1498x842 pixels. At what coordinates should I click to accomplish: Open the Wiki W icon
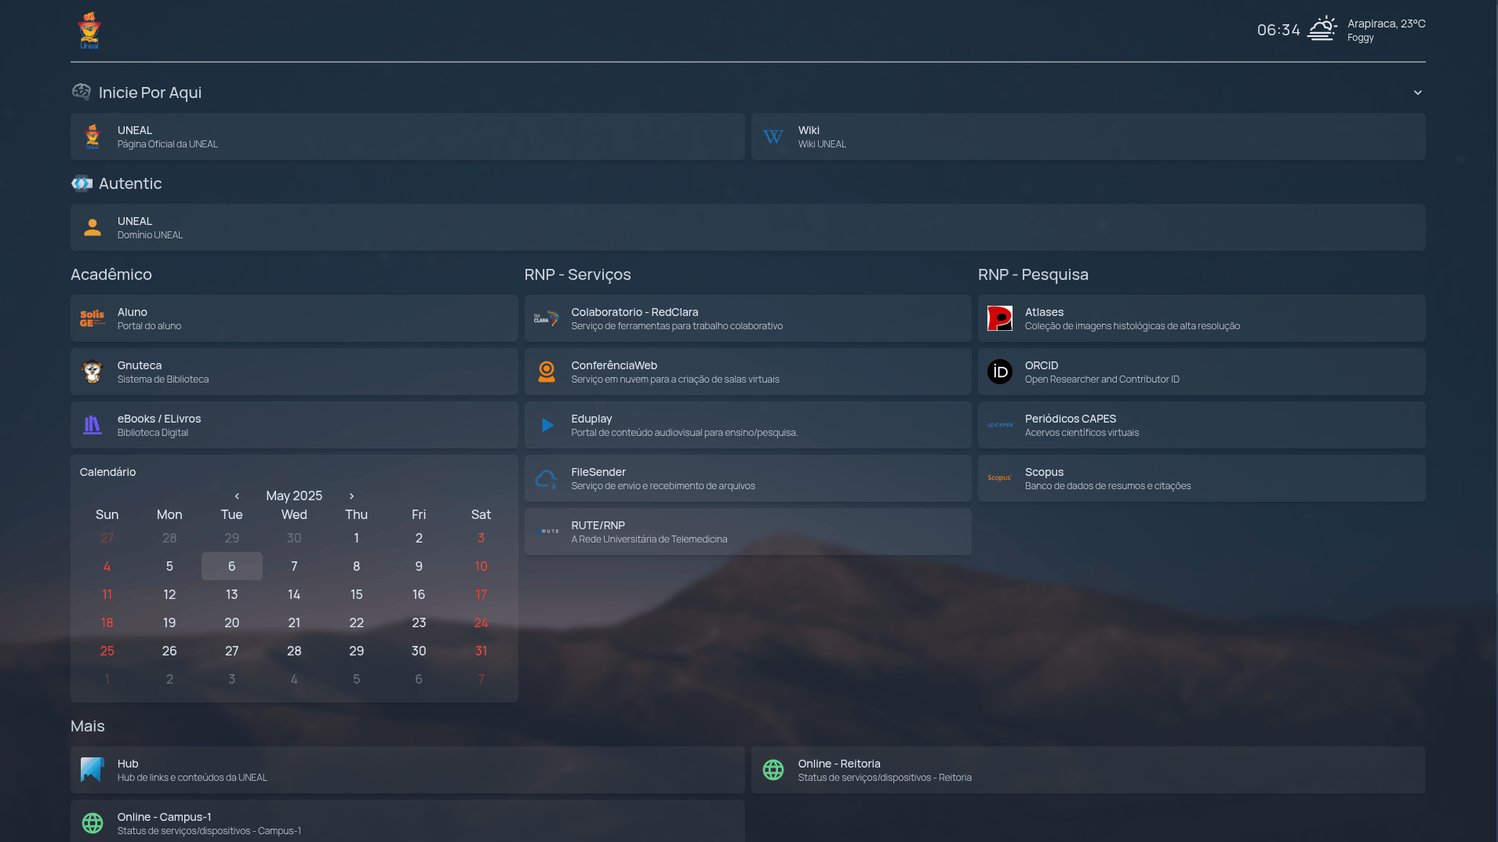pos(773,136)
